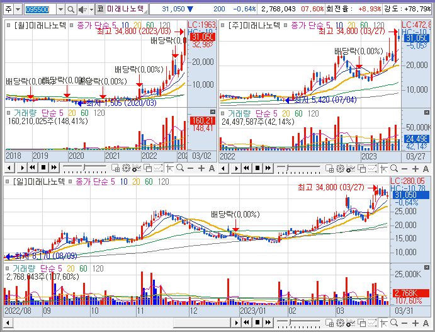Open settings gear in the weekly chart toolbar
This screenshot has height=332, width=435.
(340, 168)
